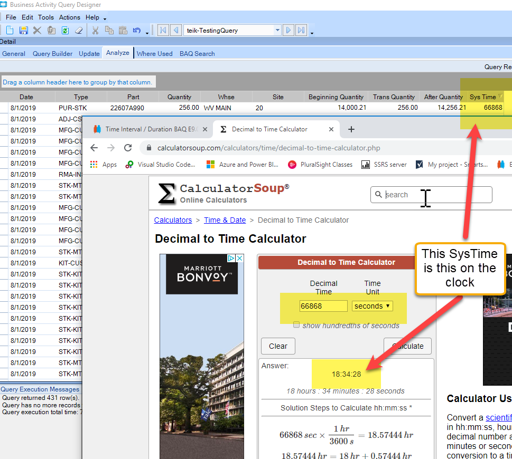The height and width of the screenshot is (459, 512).
Task: Click the green Refresh toolbar icon
Action: pyautogui.click(x=65, y=30)
